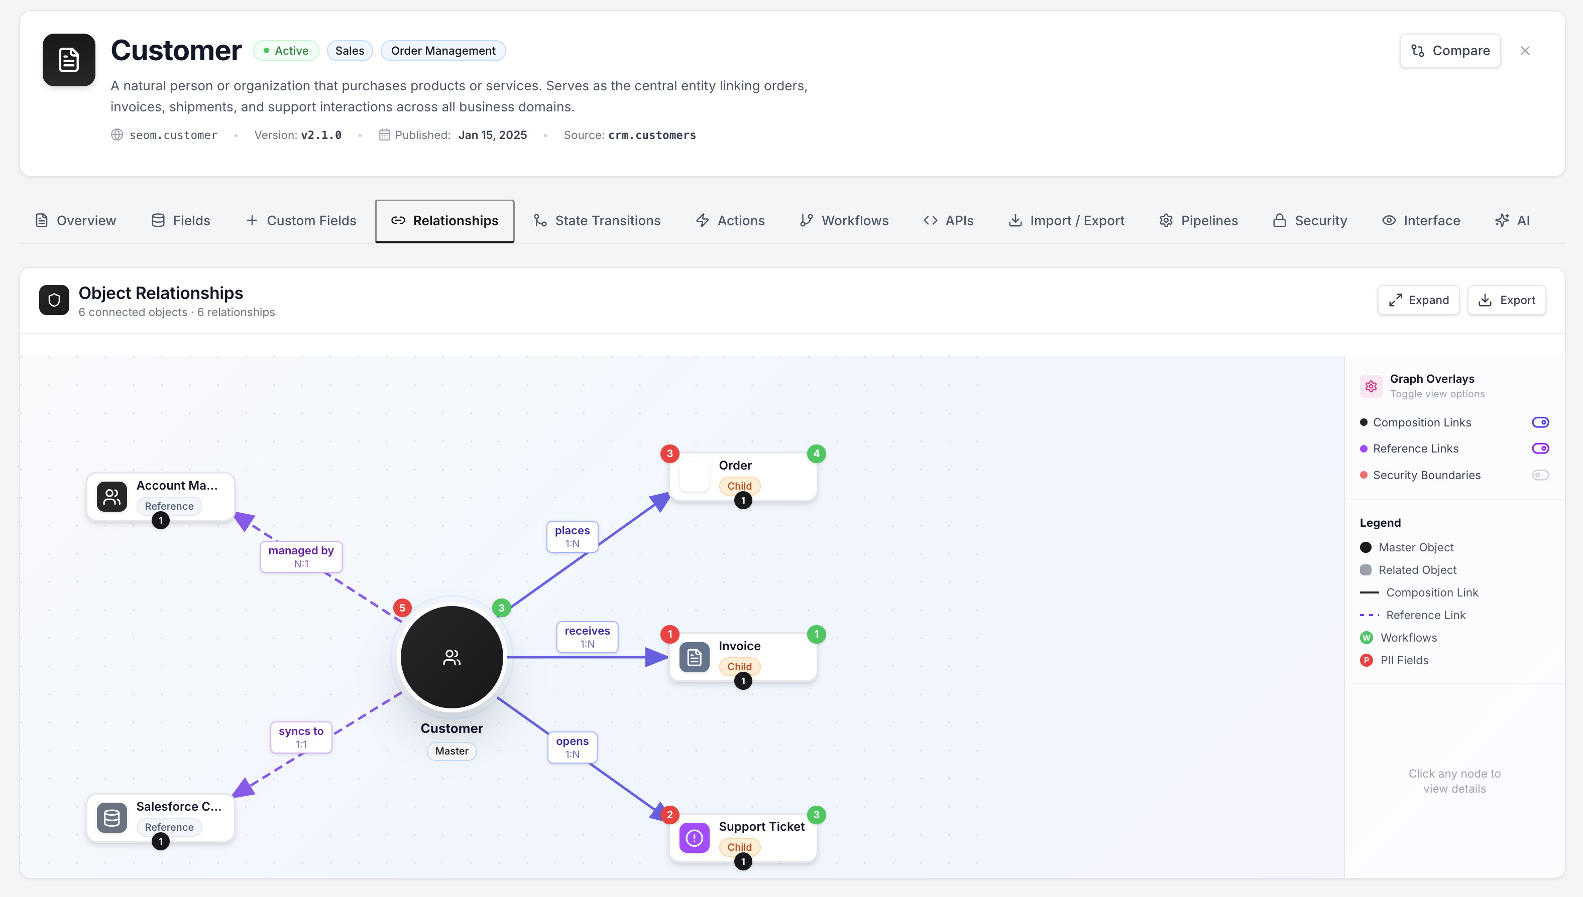Click green workflow badge 1 on Invoice
1583x897 pixels.
coord(817,634)
